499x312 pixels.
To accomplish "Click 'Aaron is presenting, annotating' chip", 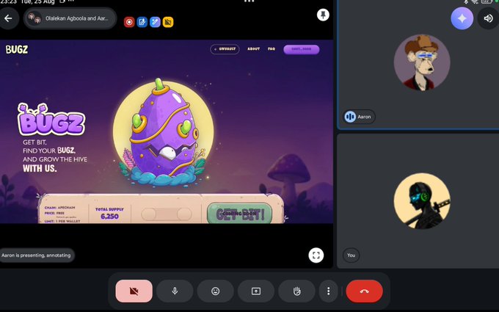I will point(36,255).
